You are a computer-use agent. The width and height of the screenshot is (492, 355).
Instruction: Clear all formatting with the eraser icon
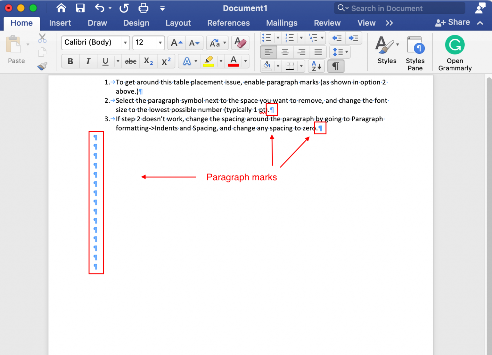pos(240,43)
